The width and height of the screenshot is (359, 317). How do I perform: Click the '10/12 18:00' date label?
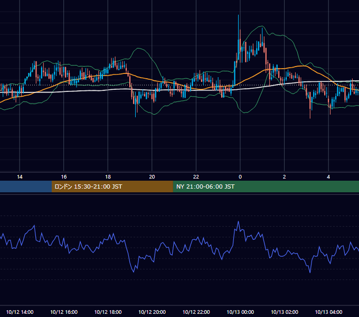coord(108,312)
